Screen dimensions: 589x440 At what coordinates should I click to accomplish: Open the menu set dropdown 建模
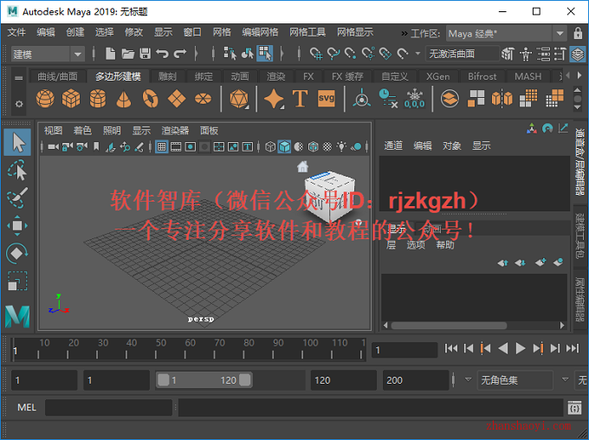(47, 55)
